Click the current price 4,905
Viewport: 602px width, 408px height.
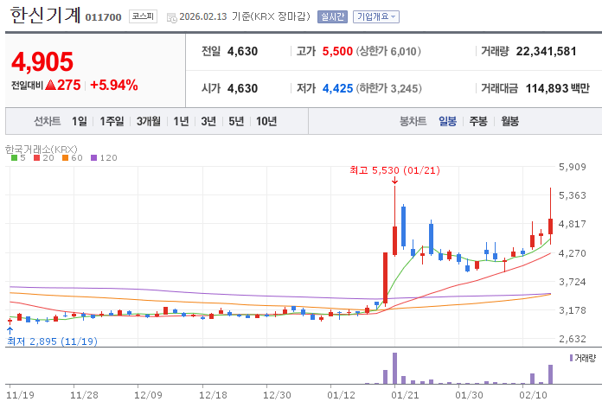(x=42, y=61)
